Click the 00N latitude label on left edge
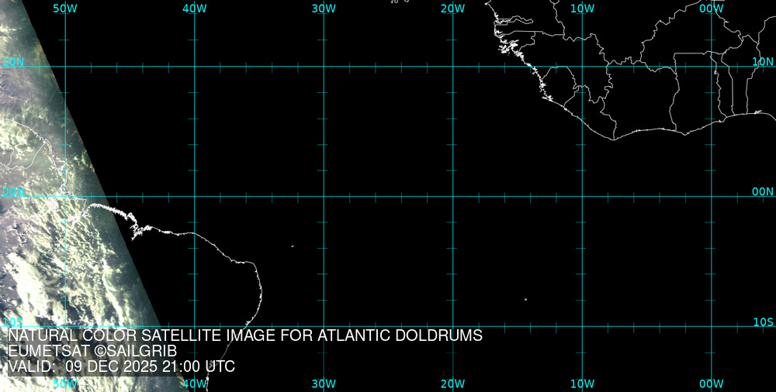This screenshot has height=392, width=776. 12,191
